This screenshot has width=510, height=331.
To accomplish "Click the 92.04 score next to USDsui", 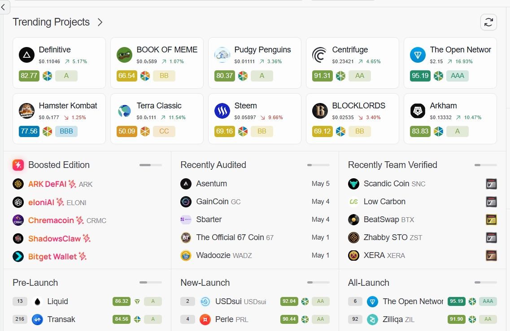I will pyautogui.click(x=289, y=301).
